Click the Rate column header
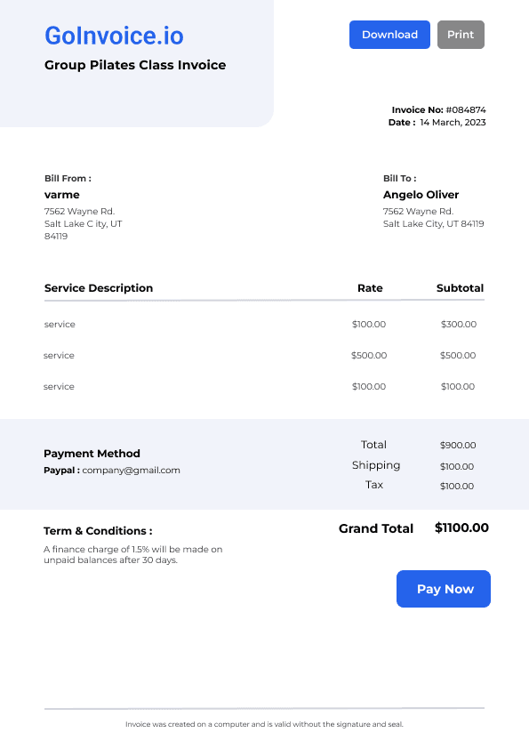 (370, 288)
